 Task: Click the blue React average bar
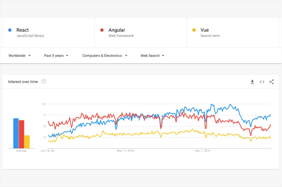tap(16, 133)
